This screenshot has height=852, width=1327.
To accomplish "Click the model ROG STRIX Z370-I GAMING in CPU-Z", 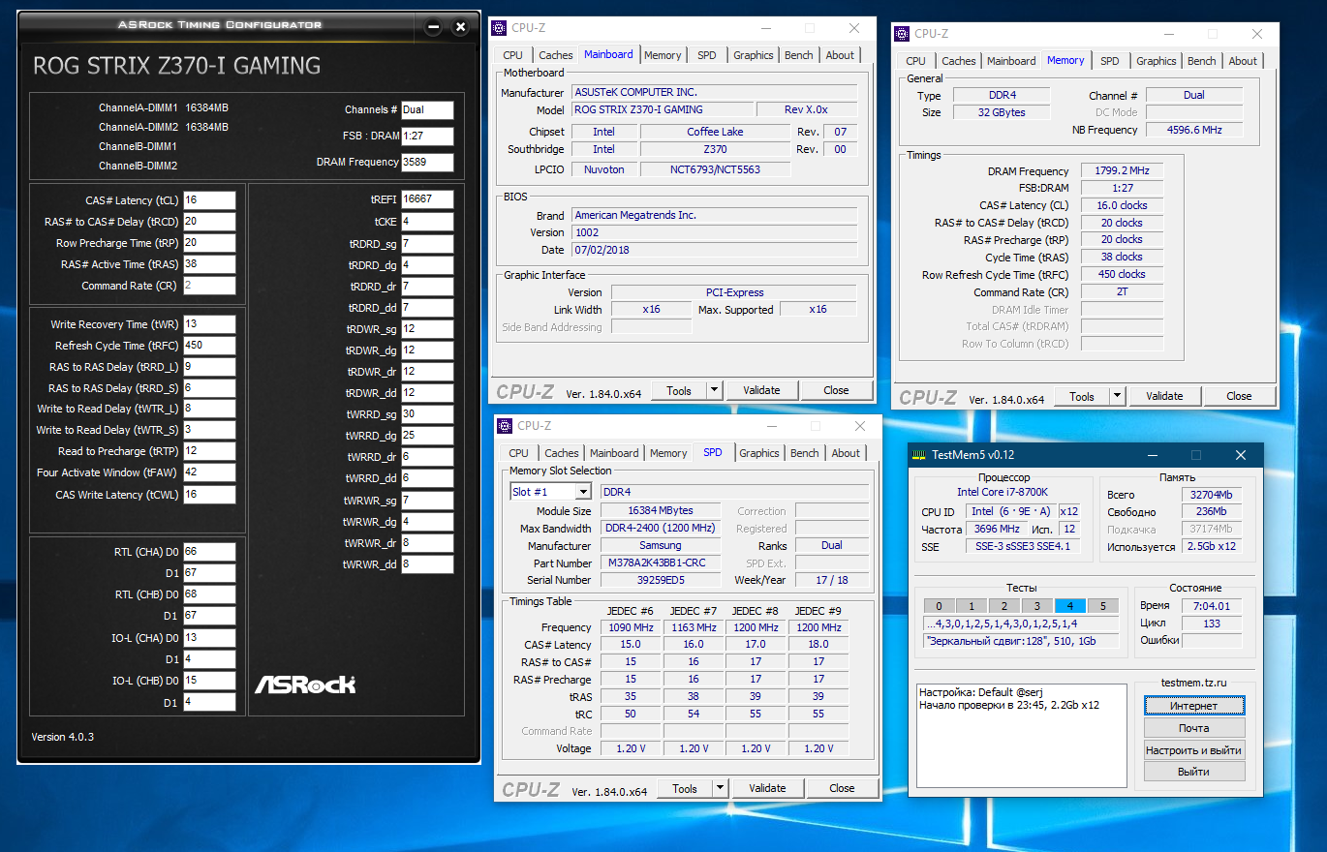I will (662, 110).
